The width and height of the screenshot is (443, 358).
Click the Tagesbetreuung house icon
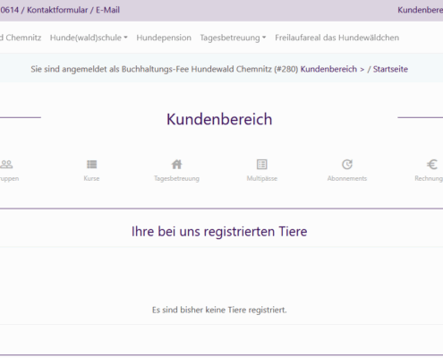pos(176,165)
